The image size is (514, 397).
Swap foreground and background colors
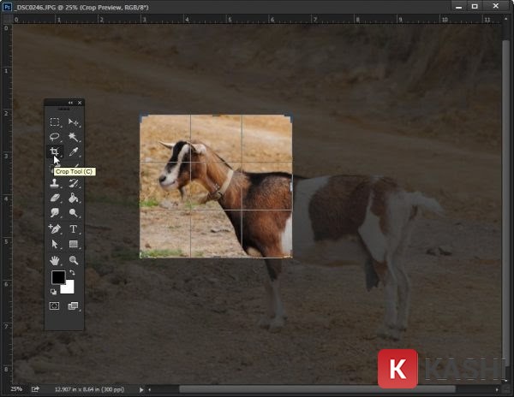pos(72,273)
